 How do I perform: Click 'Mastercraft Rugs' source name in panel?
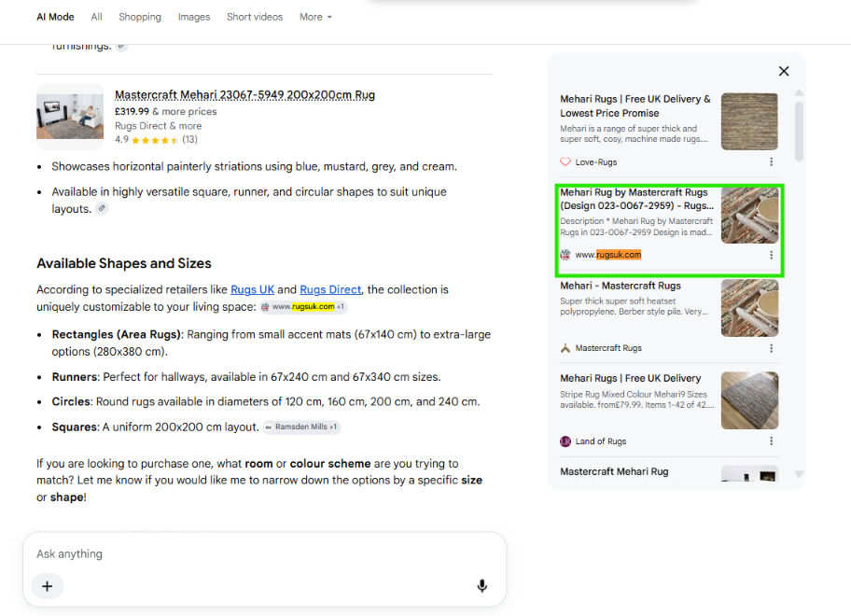pyautogui.click(x=608, y=348)
